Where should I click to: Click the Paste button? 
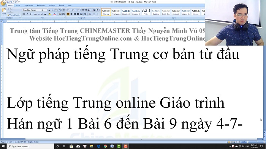pyautogui.click(x=4, y=12)
